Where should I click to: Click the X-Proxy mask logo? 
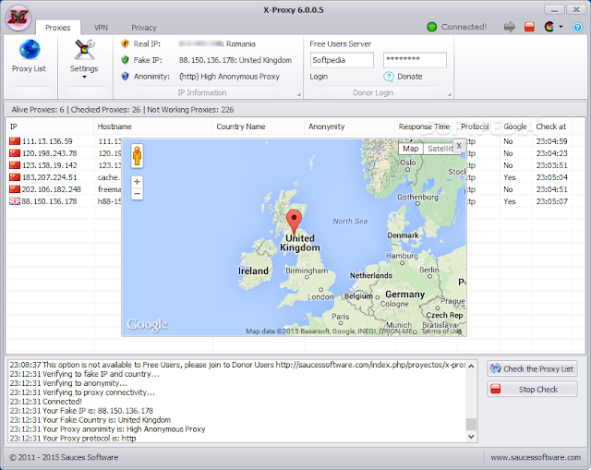point(18,18)
